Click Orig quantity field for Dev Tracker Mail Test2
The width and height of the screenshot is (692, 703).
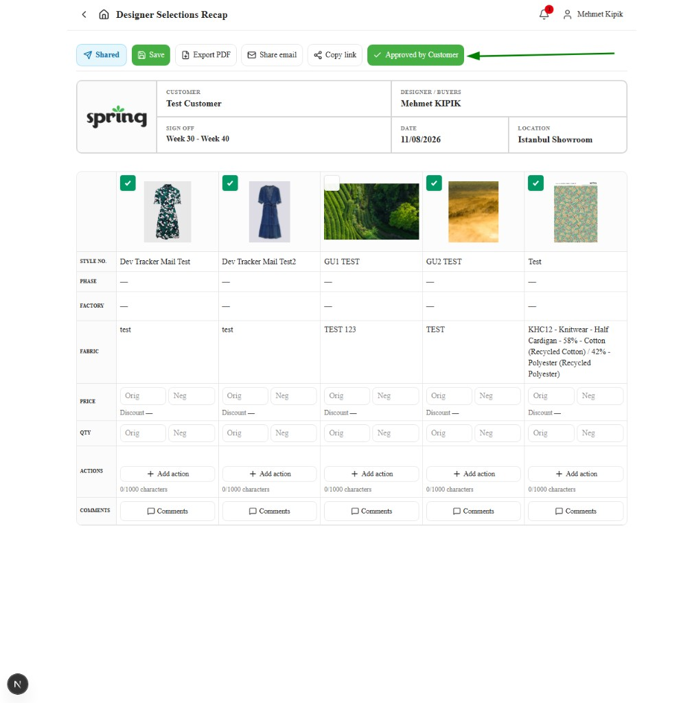point(244,433)
